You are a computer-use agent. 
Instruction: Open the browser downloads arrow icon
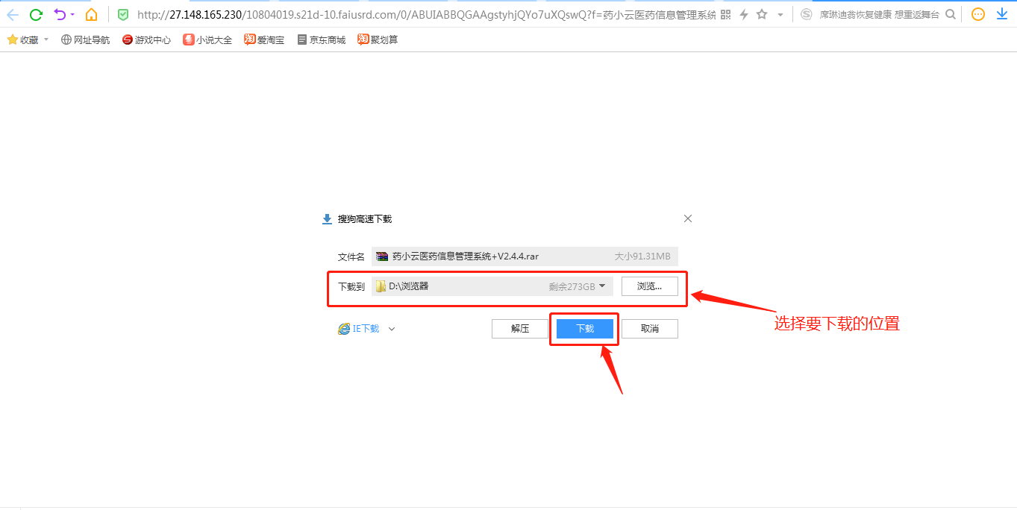(x=1002, y=14)
